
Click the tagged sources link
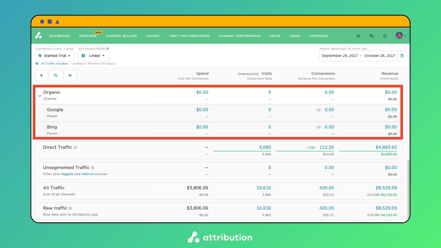(x=67, y=174)
